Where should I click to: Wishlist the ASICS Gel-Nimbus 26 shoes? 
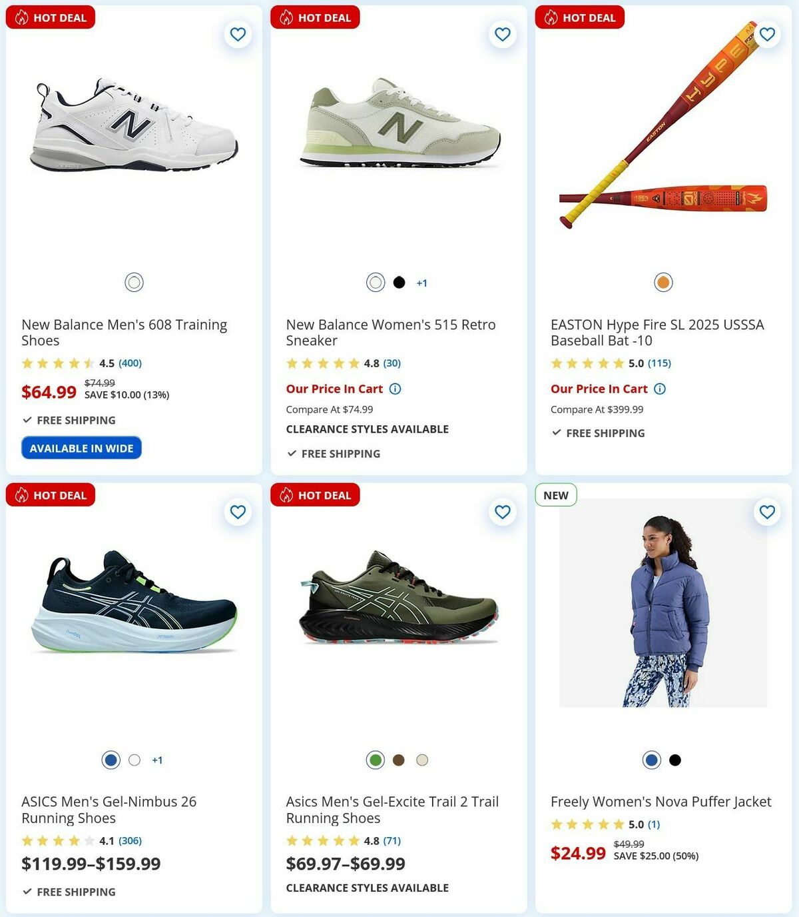[238, 512]
